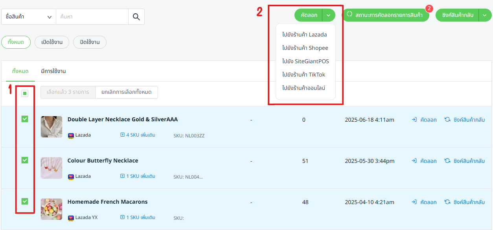
Task: Click the ค้นหา search input field
Action: 92,17
